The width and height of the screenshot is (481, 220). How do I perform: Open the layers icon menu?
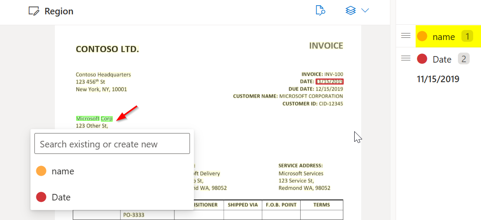click(350, 10)
